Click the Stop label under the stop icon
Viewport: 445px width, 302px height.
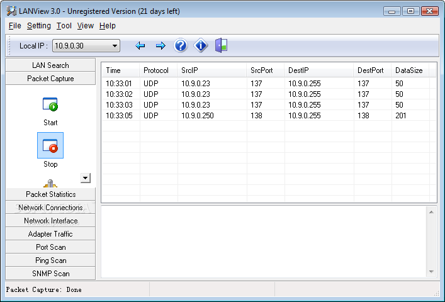(50, 164)
